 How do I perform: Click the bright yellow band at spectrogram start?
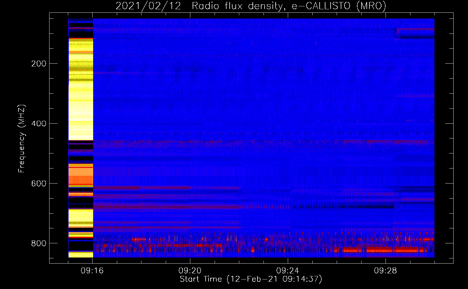click(x=81, y=90)
